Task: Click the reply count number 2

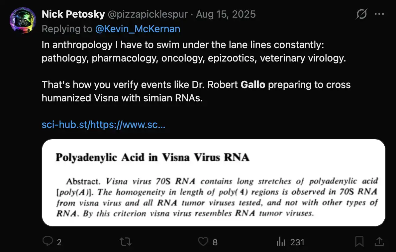Action: pos(59,242)
